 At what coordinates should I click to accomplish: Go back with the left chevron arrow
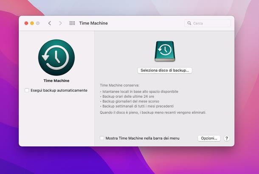click(x=50, y=23)
